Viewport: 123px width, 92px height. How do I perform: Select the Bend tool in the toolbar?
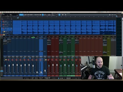(x=30, y=15)
